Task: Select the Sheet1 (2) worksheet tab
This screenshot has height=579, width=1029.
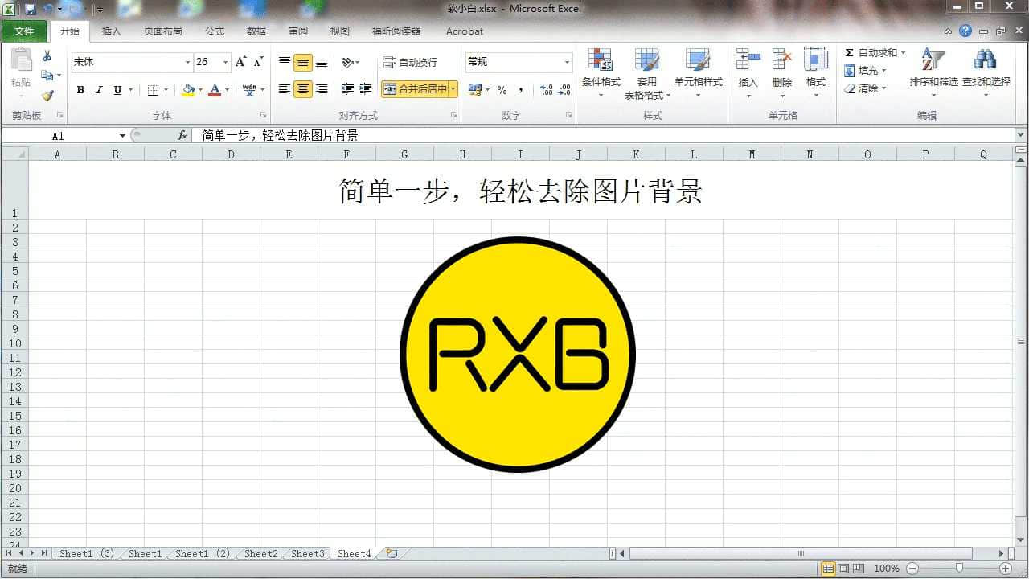Action: pyautogui.click(x=202, y=554)
